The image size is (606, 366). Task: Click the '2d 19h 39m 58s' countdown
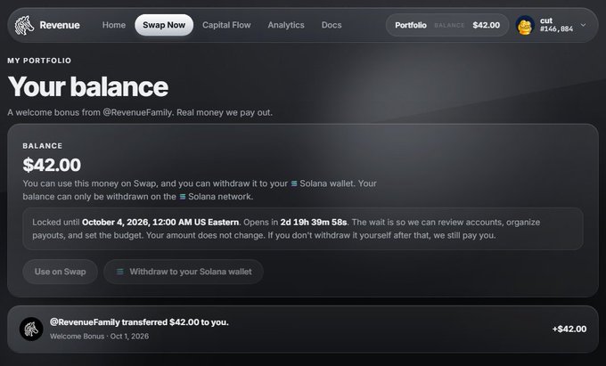click(x=314, y=223)
